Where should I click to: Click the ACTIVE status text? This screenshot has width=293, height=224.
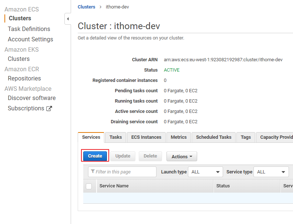coord(172,70)
